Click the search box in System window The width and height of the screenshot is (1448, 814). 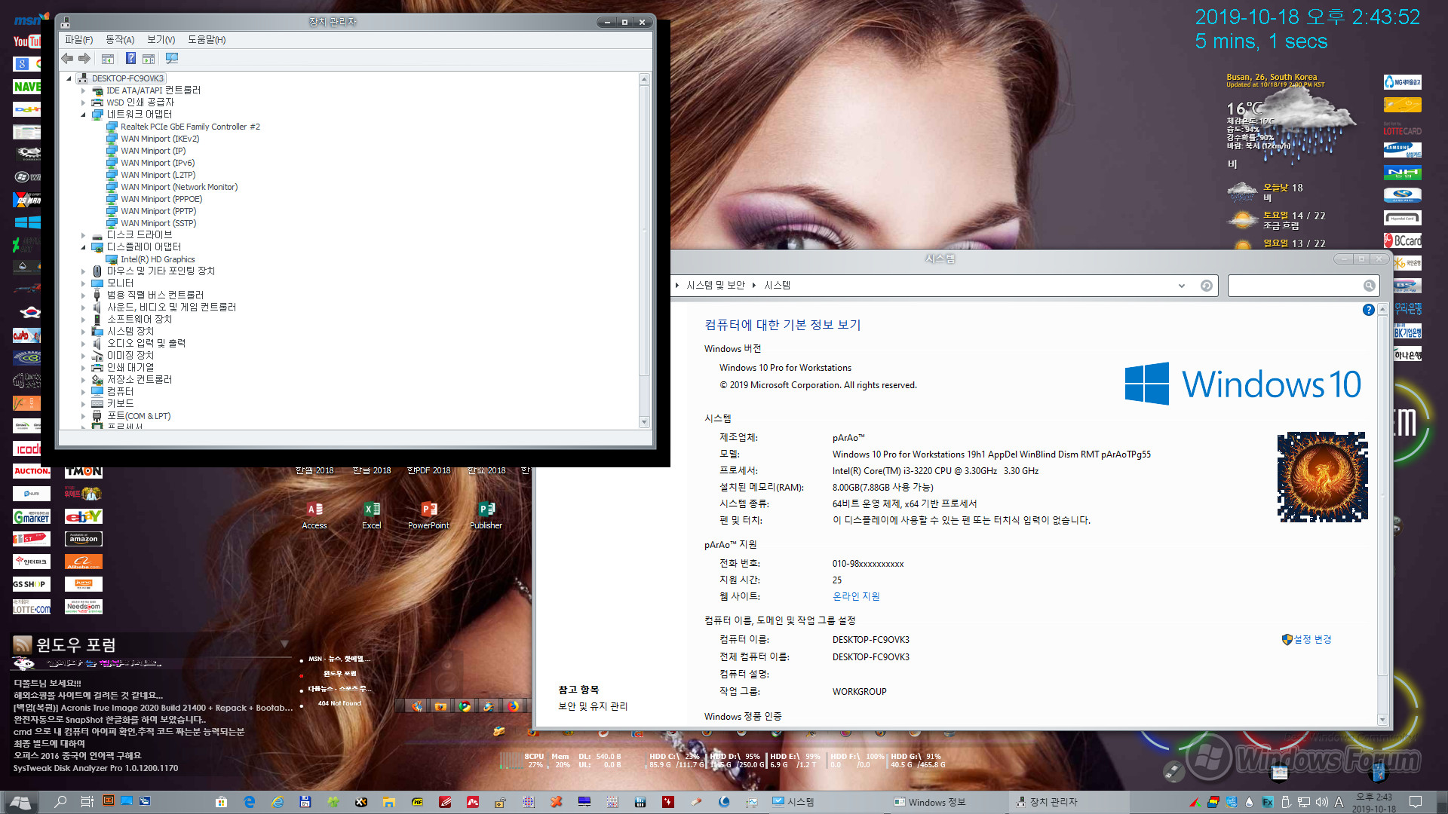click(x=1304, y=286)
